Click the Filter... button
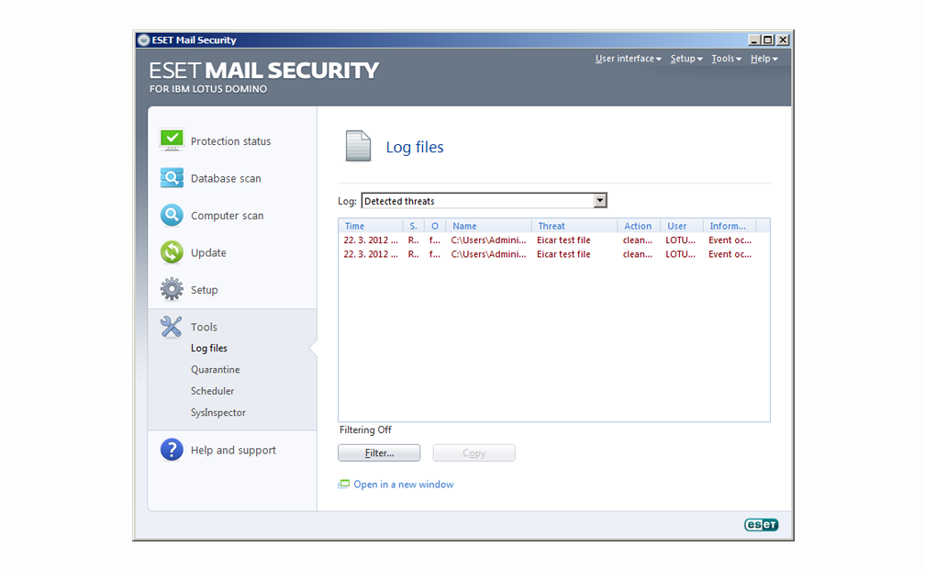This screenshot has width=925, height=569. point(379,452)
